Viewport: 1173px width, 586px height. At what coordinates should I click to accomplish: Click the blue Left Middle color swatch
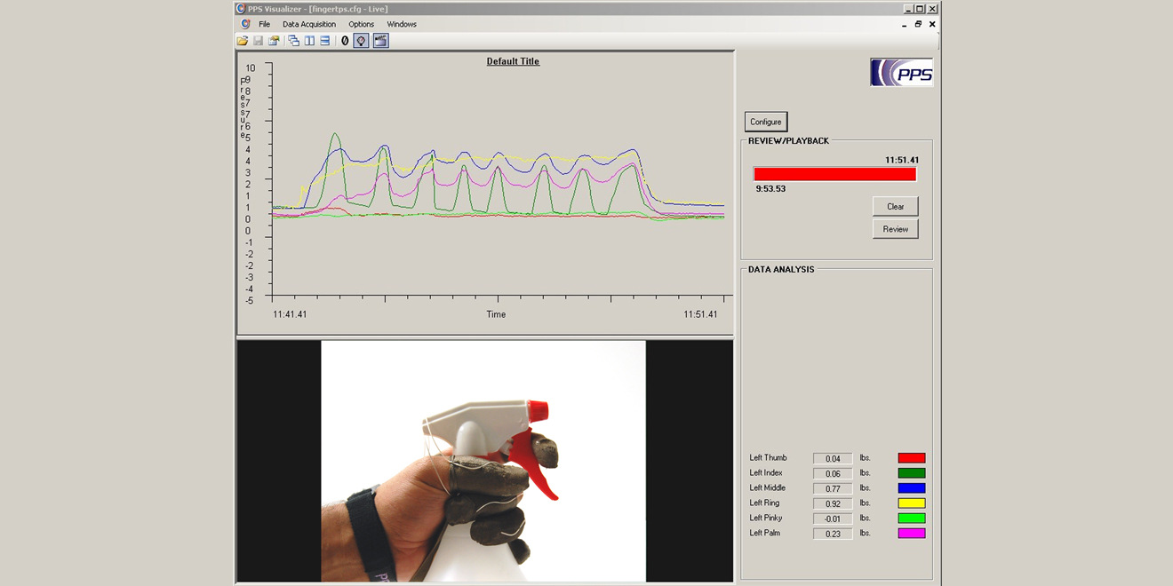pos(911,488)
